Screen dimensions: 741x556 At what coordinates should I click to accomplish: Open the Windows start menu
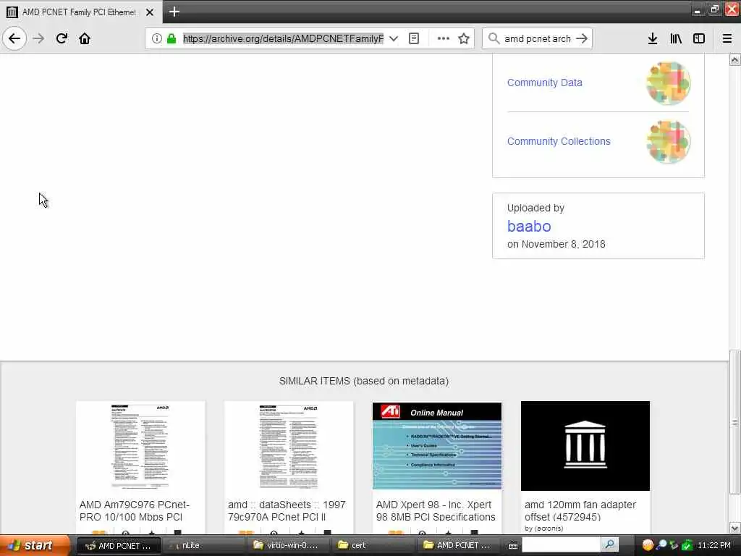tap(35, 545)
